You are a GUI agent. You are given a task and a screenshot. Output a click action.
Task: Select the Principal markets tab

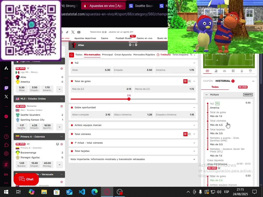pyautogui.click(x=107, y=55)
